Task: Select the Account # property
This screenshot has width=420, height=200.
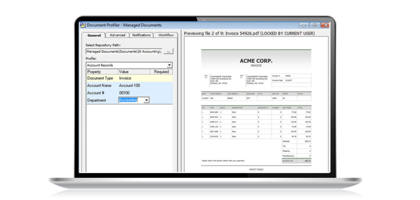Action: [x=95, y=93]
